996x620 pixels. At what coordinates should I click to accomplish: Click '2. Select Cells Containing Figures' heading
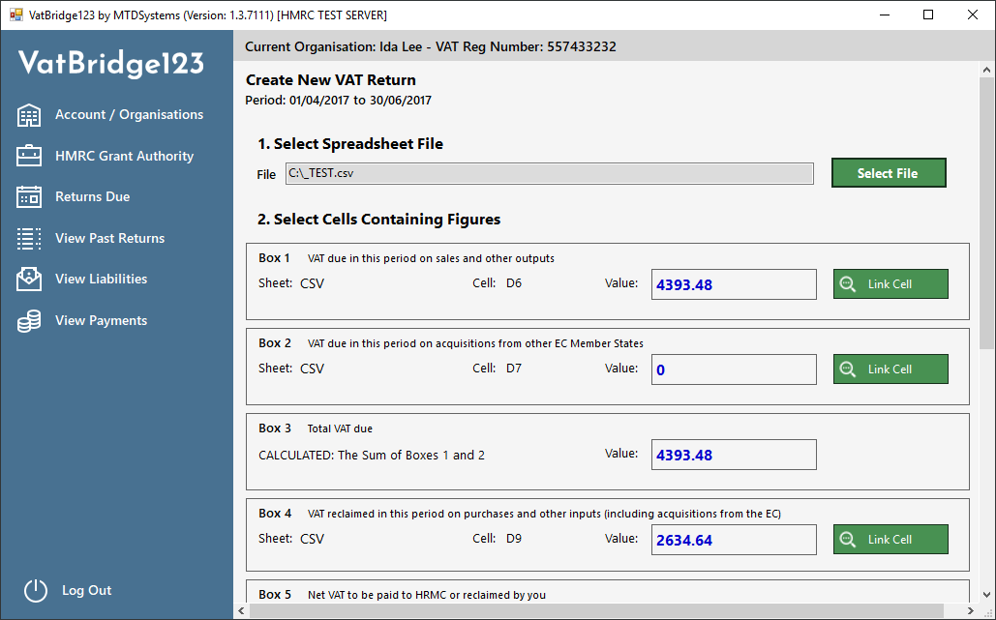tap(379, 220)
